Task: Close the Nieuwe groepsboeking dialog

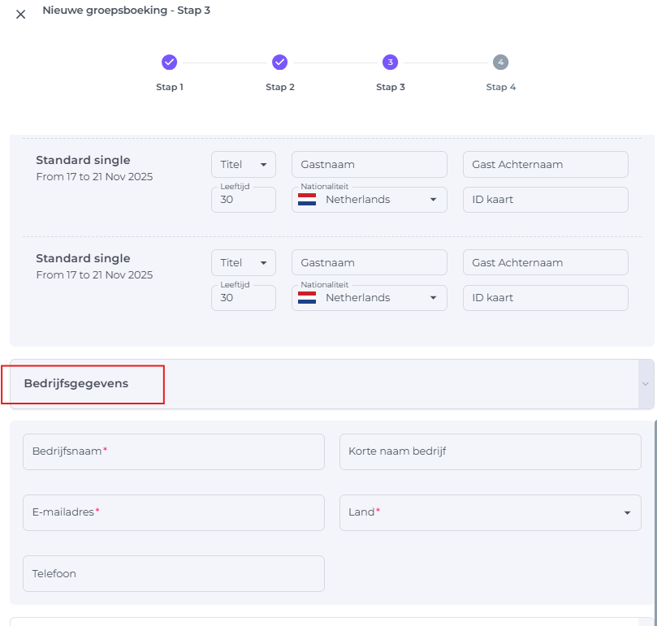Action: tap(21, 14)
